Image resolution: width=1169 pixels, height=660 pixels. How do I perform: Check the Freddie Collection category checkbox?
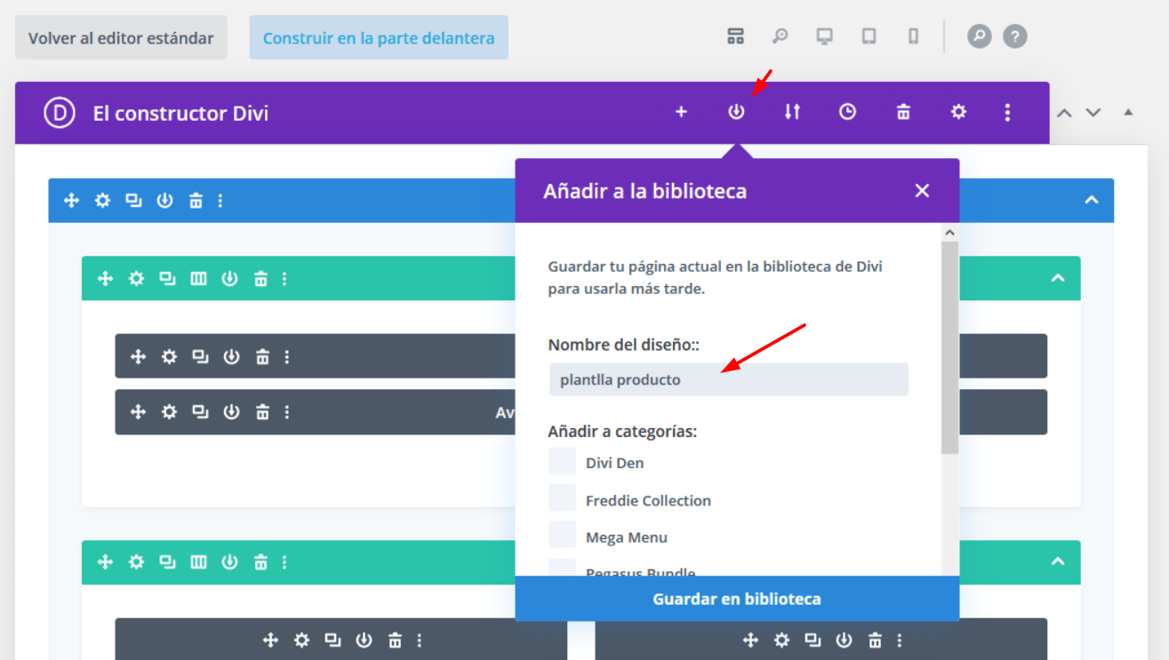coord(562,498)
